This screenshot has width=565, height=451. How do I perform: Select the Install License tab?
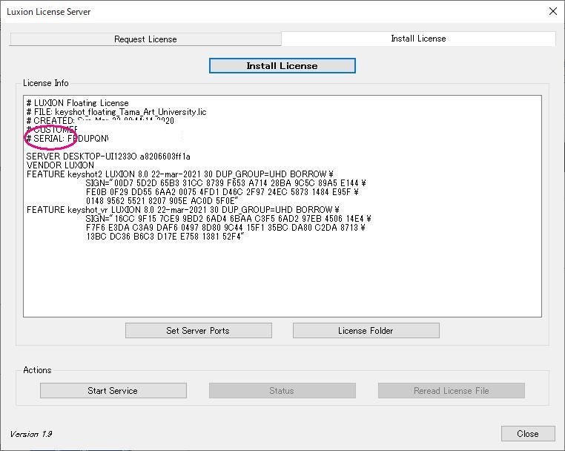click(418, 39)
